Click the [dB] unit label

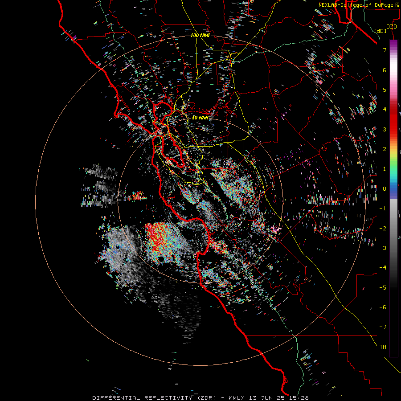point(381,31)
